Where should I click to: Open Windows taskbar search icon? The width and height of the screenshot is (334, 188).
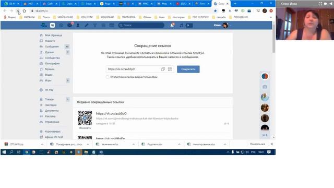point(11,152)
